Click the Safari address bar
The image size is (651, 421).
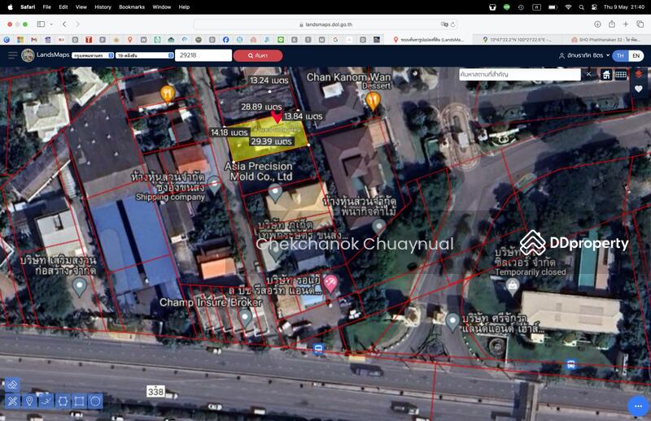pos(326,24)
